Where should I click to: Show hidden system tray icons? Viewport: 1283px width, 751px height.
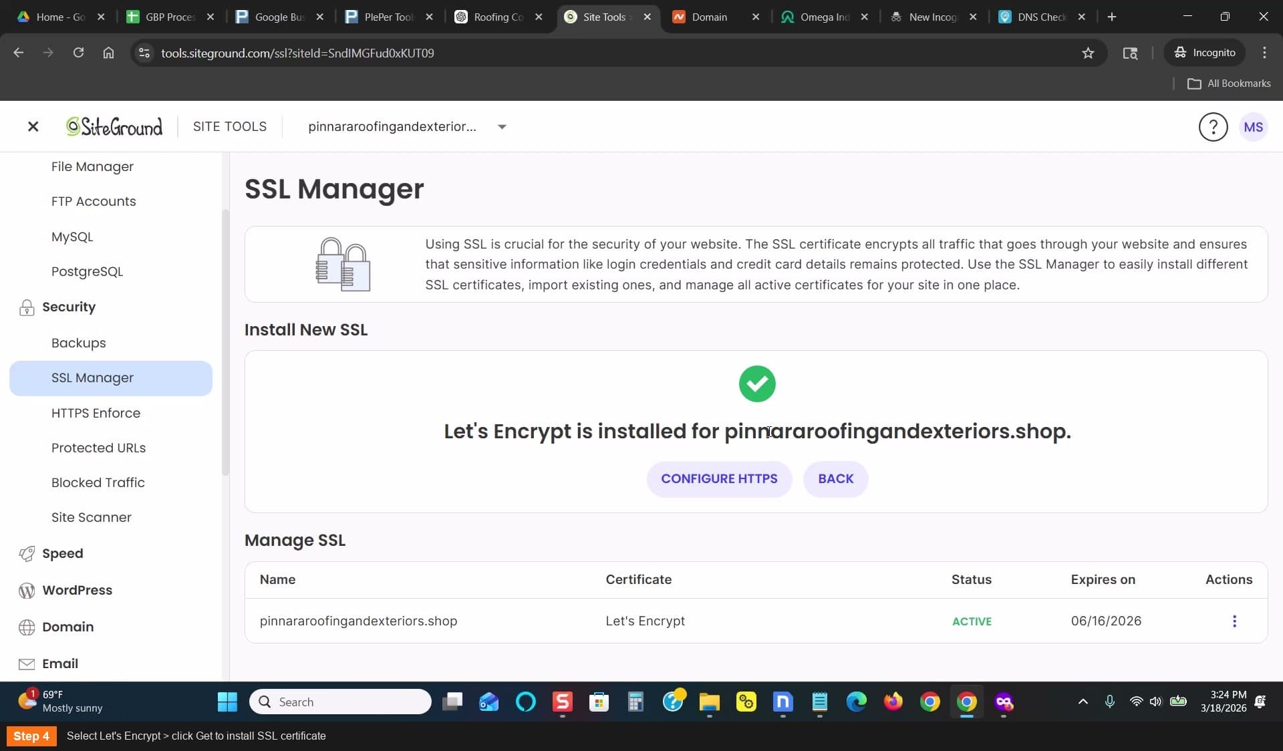click(x=1083, y=702)
